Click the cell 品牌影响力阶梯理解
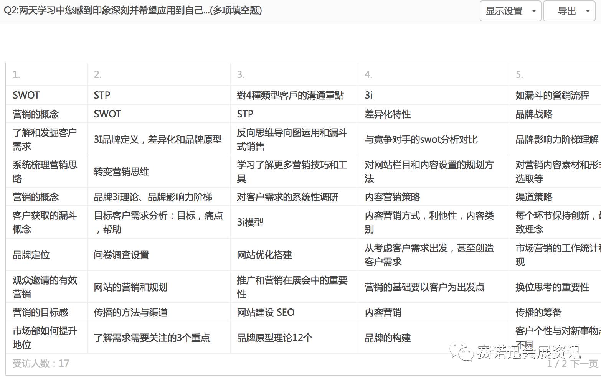 pyautogui.click(x=555, y=139)
